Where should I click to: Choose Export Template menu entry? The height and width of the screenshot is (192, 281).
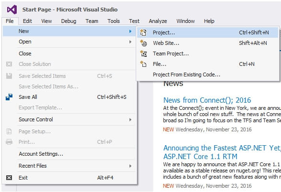click(69, 107)
